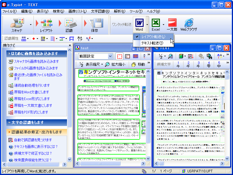Viewport: 233px width, 175px height.
Task: Open the 画像リスト(L) menu
Action: pyautogui.click(x=77, y=11)
